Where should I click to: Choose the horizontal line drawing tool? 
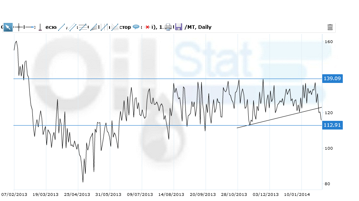pos(29,27)
